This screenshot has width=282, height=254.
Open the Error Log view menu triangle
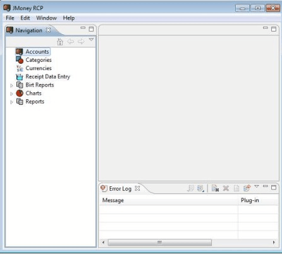click(257, 186)
